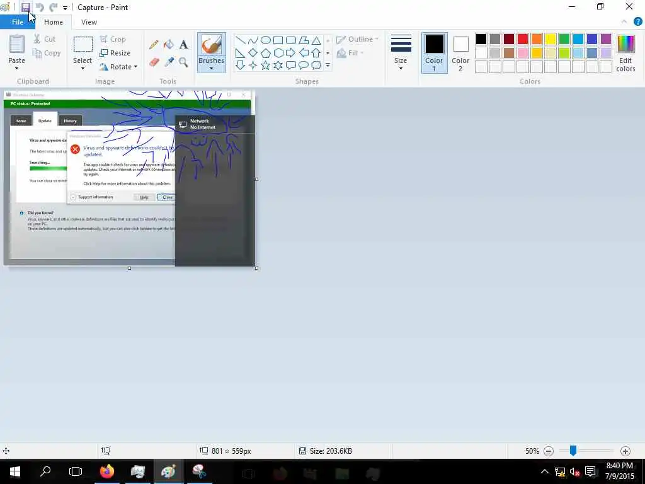Pick the yellow color swatch

[x=551, y=39]
